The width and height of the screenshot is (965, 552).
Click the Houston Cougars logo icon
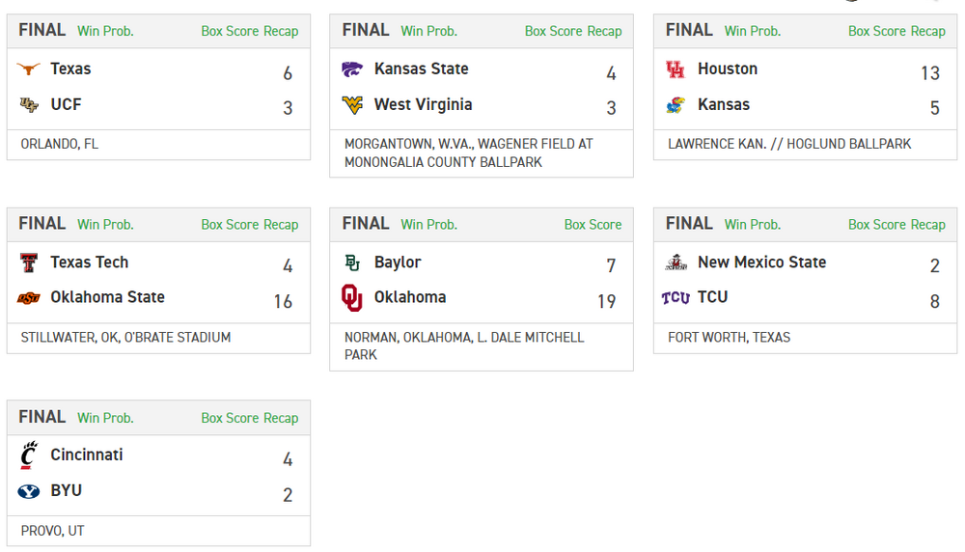(x=675, y=69)
